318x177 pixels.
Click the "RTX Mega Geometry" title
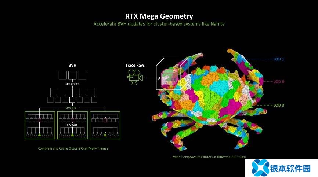tap(159, 16)
